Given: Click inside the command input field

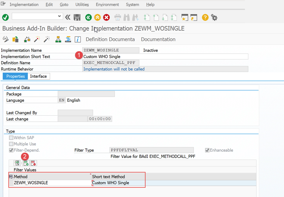Looking at the screenshot, I should [x=35, y=16].
